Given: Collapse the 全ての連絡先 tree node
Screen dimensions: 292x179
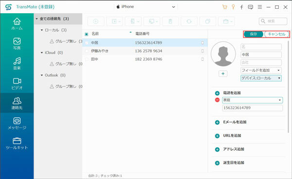Looking at the screenshot, I should 36,19.
